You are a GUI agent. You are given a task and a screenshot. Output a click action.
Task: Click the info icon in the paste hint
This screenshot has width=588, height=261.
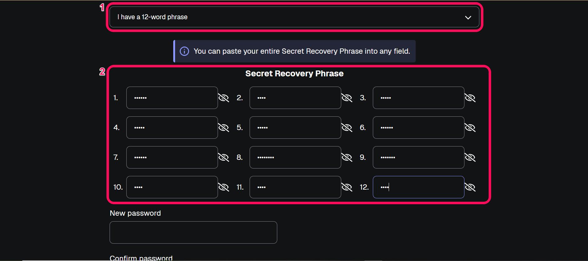(x=184, y=51)
